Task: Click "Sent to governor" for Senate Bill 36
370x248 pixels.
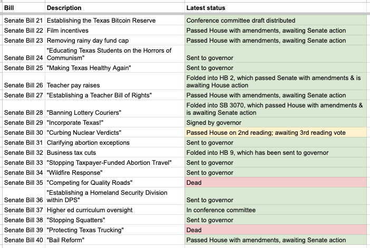Action: 276,196
